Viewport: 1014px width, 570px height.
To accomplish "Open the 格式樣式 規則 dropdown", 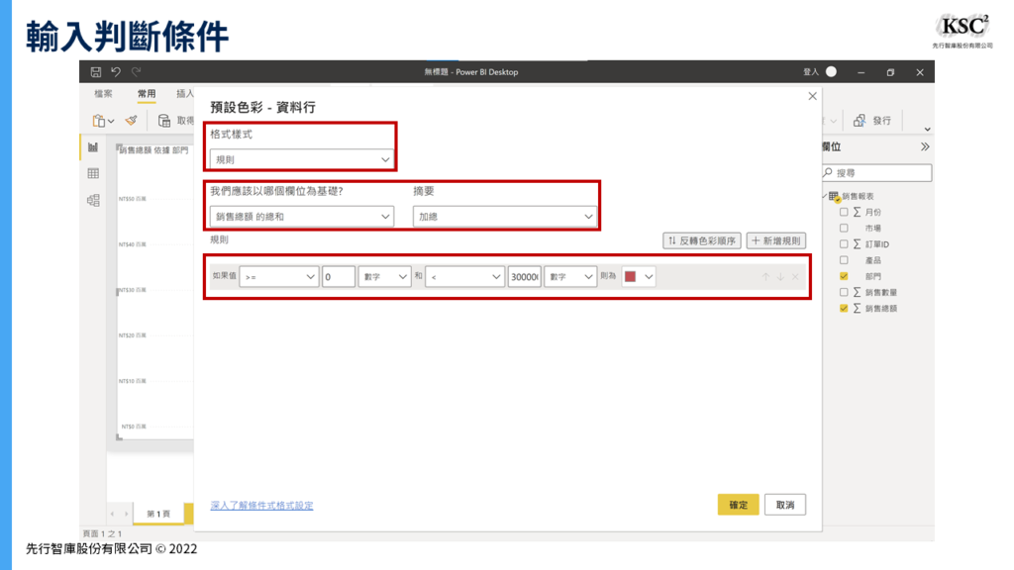I will click(x=301, y=159).
